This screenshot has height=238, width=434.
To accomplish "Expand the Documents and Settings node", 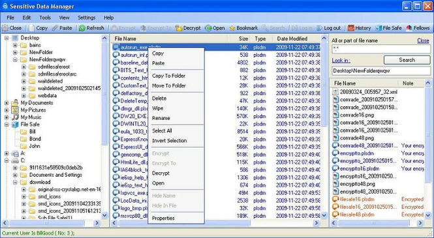I will pos(15,175).
